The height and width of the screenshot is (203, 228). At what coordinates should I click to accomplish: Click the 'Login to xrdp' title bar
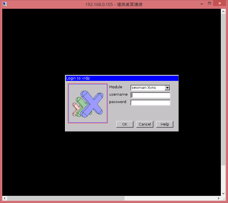point(122,78)
